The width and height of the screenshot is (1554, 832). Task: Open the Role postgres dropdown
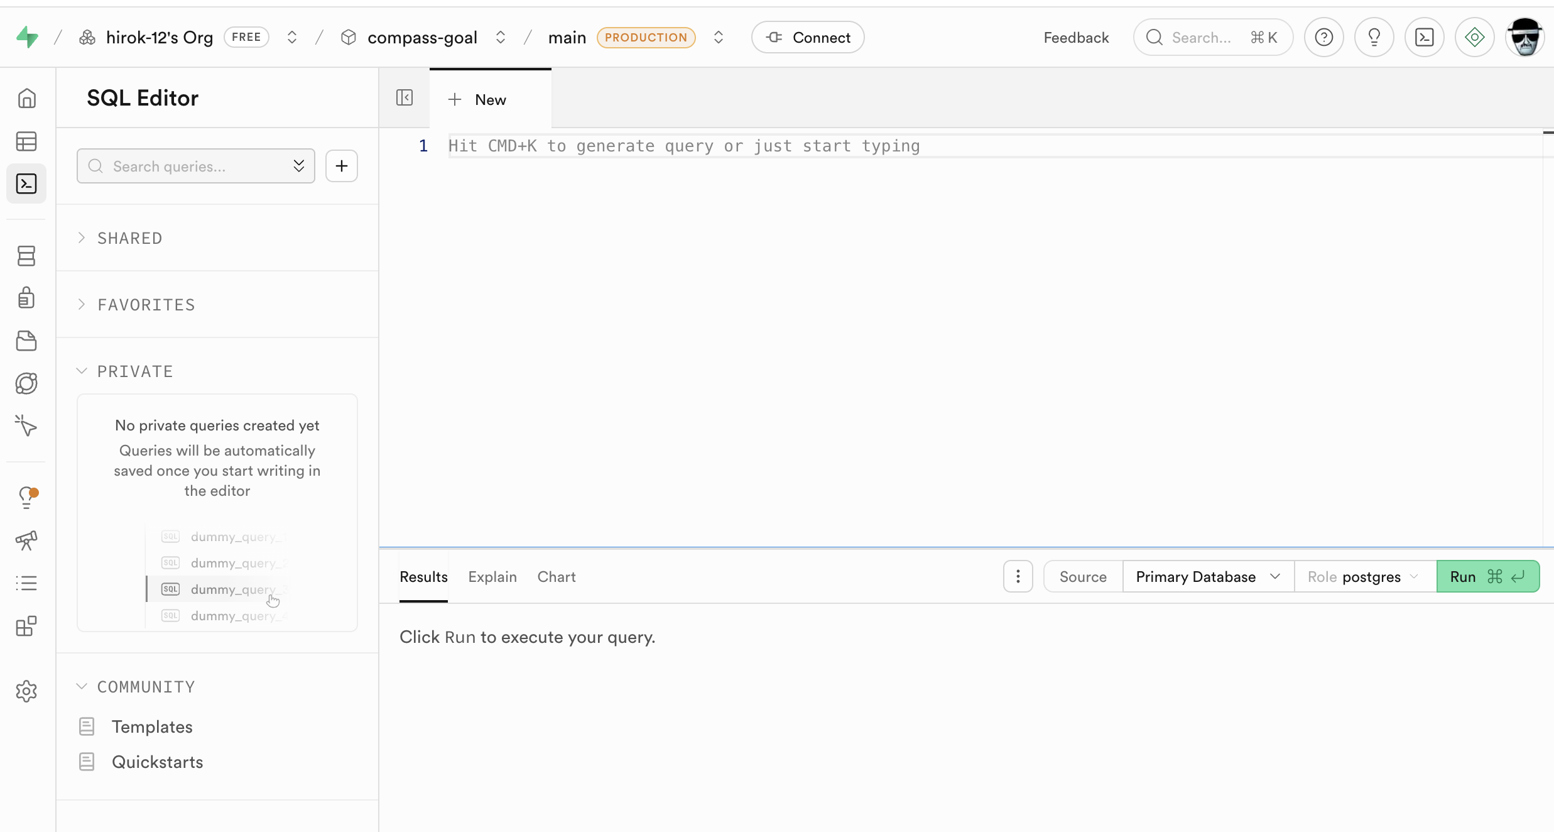point(1364,576)
